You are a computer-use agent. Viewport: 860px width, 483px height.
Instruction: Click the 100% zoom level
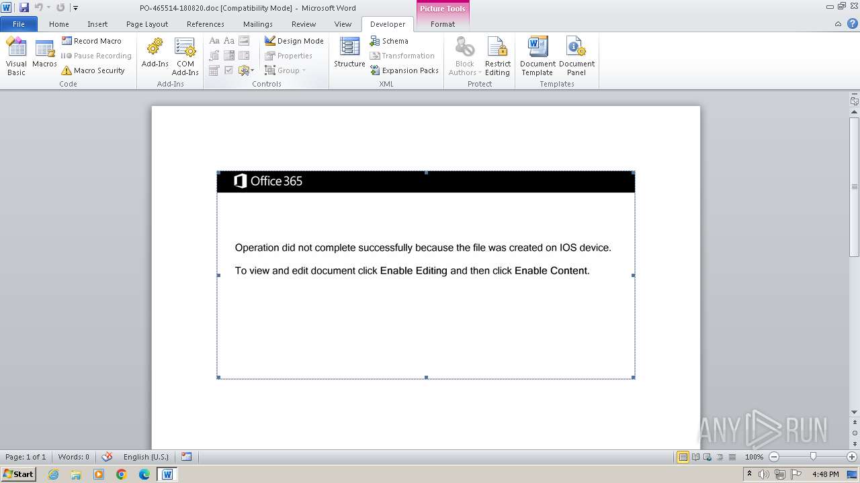(x=754, y=457)
